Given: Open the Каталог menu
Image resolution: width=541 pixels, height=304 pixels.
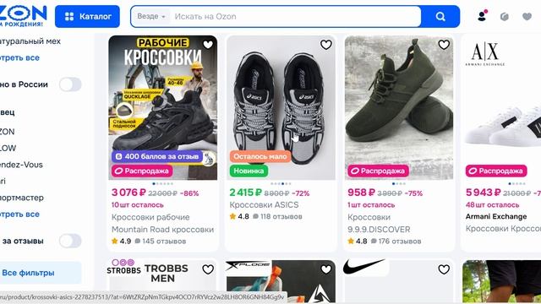Looking at the screenshot, I should tap(87, 16).
